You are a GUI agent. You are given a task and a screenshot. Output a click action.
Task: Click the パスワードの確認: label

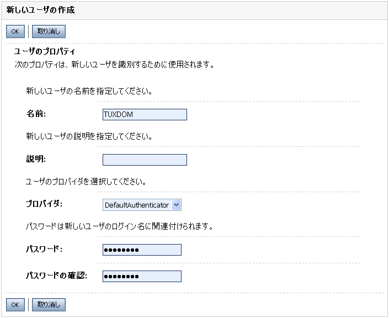coord(57,275)
